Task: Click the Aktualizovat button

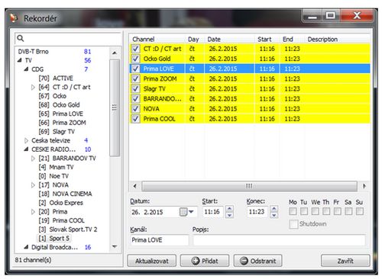Action: coord(152,261)
